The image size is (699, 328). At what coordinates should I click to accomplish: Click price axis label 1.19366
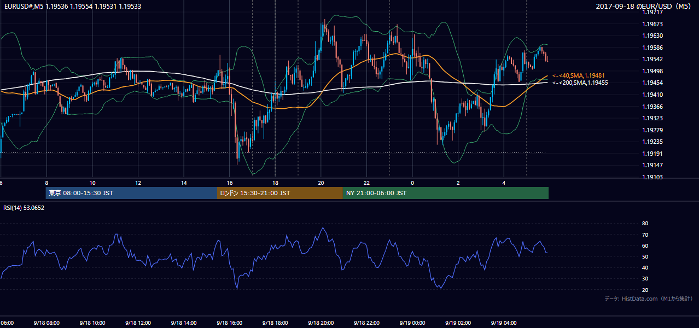tap(652, 107)
